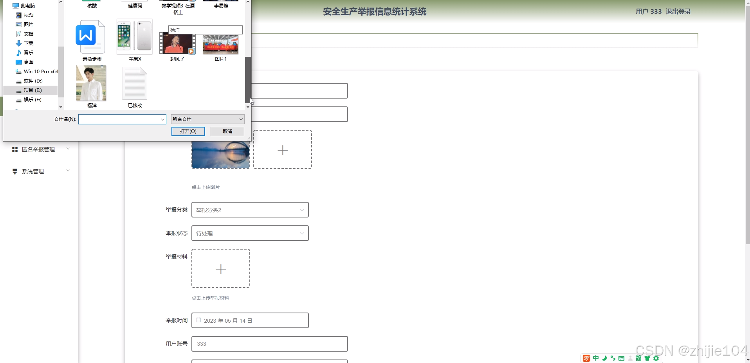The image size is (750, 363).
Task: Click the Sogou IME logo icon
Action: pos(586,358)
